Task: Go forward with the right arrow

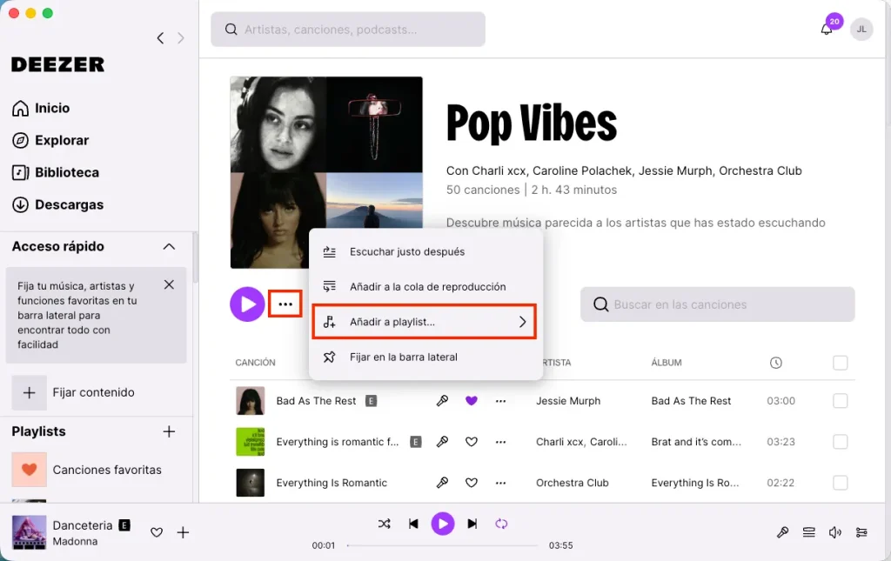Action: tap(181, 38)
